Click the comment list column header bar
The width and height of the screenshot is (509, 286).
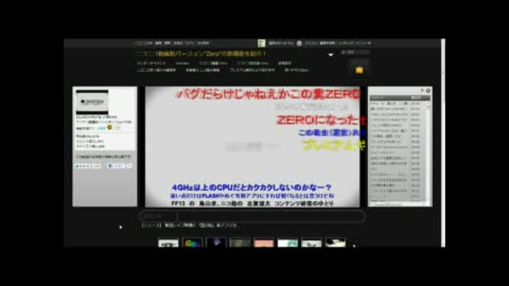pos(400,97)
